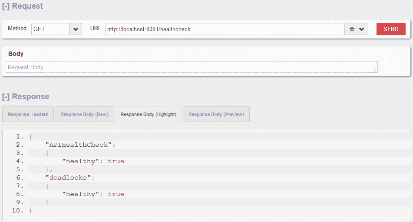Click opening brace on line 3

coord(47,153)
